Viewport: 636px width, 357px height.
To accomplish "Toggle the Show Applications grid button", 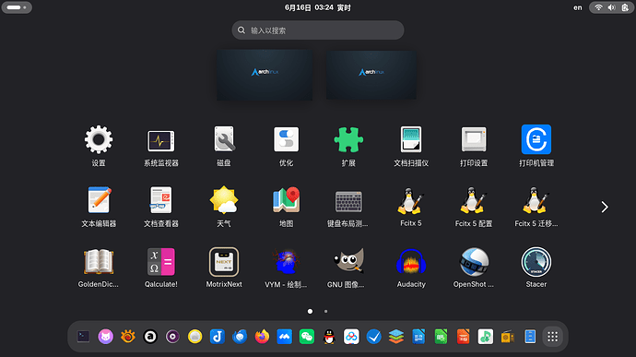I will 552,337.
